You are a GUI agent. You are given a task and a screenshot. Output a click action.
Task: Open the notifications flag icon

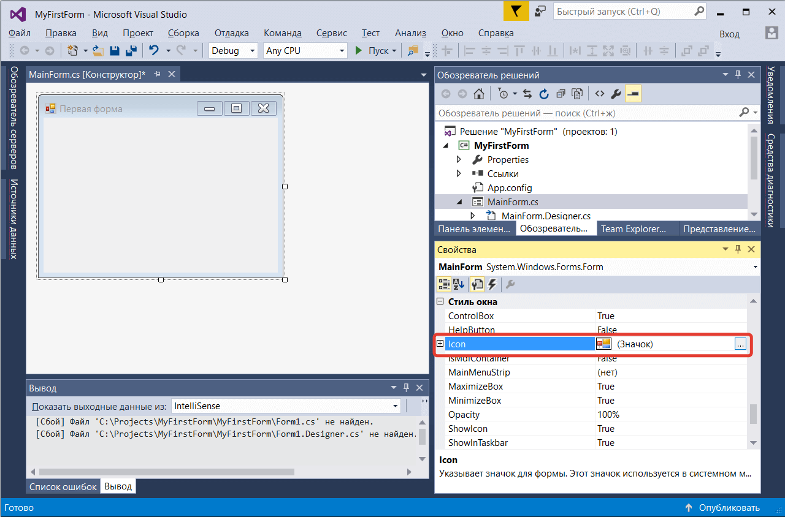click(x=516, y=12)
